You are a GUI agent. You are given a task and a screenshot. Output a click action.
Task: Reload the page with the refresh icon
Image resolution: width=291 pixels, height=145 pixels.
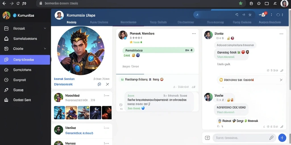tap(18, 3)
